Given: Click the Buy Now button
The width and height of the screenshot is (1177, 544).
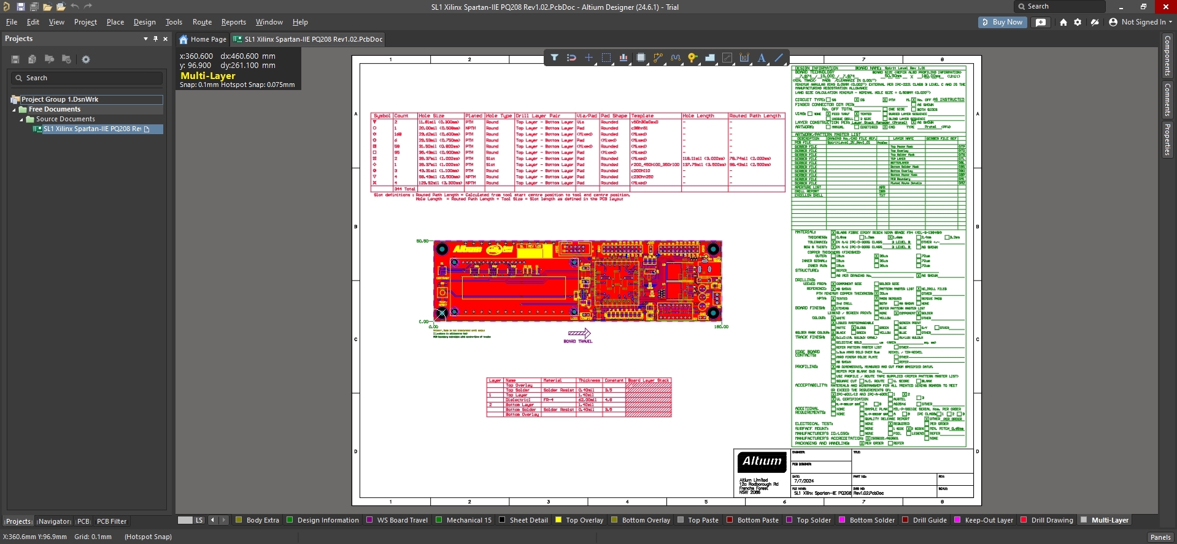Looking at the screenshot, I should pos(1002,22).
